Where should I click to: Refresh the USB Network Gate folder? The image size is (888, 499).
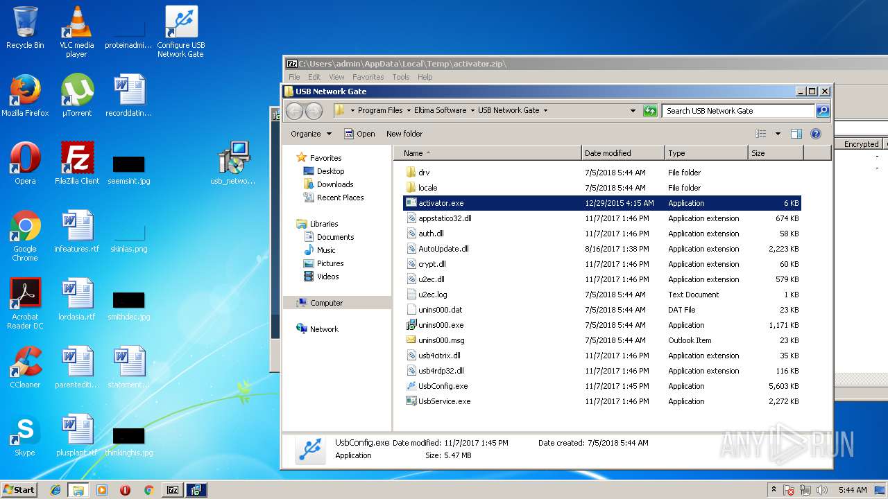(650, 111)
